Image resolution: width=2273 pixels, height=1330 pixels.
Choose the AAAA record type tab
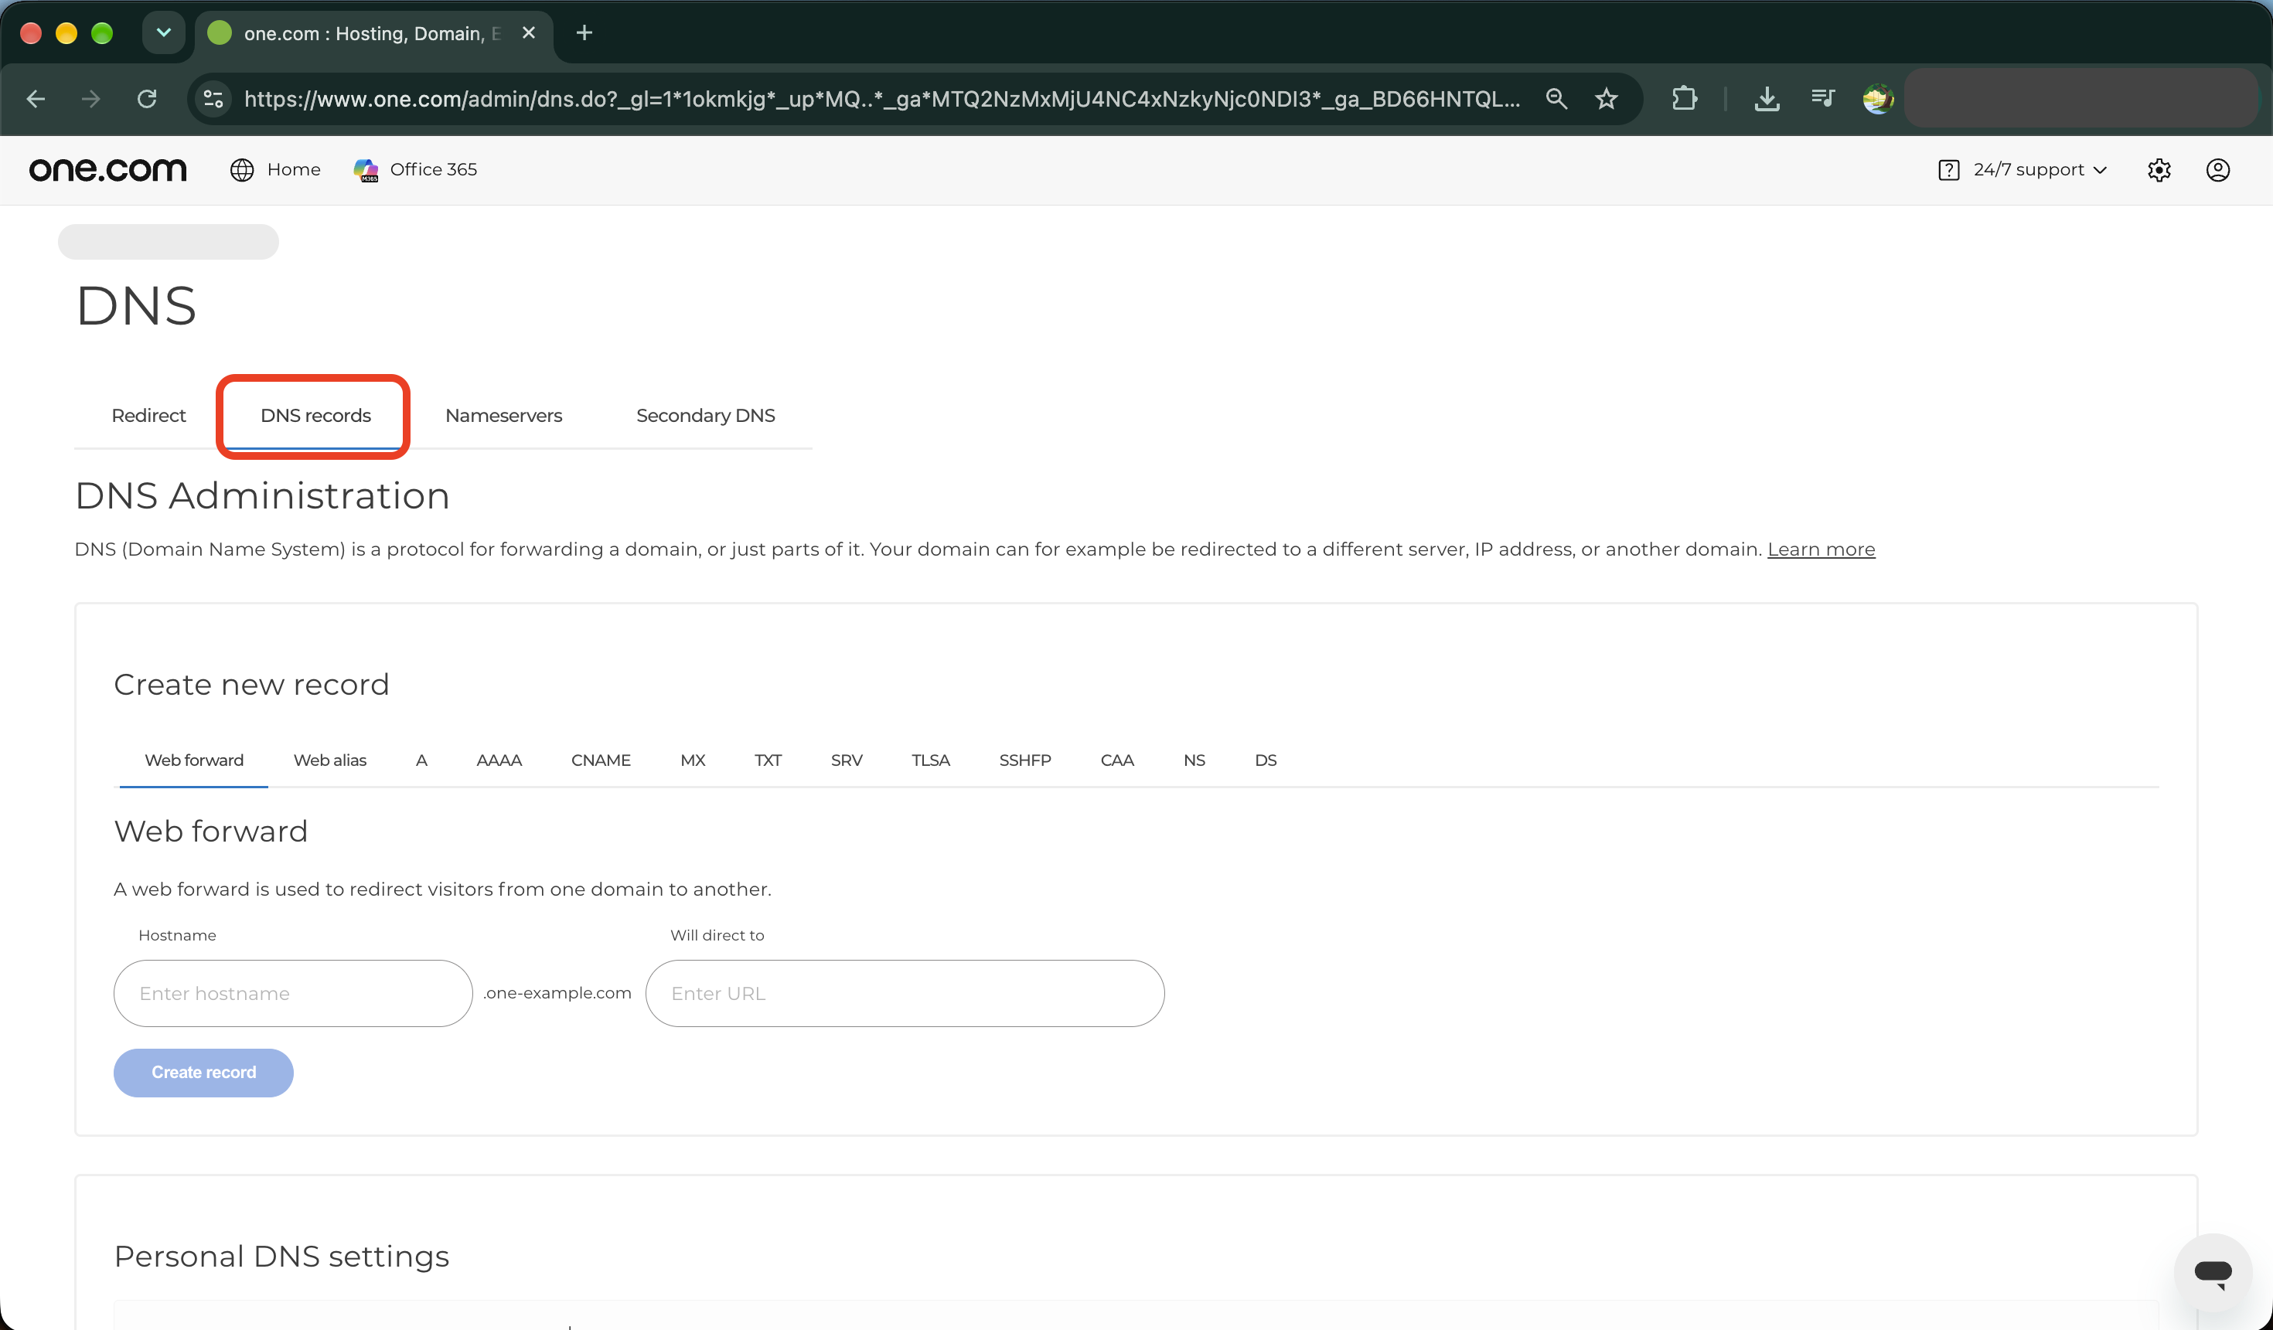click(499, 760)
